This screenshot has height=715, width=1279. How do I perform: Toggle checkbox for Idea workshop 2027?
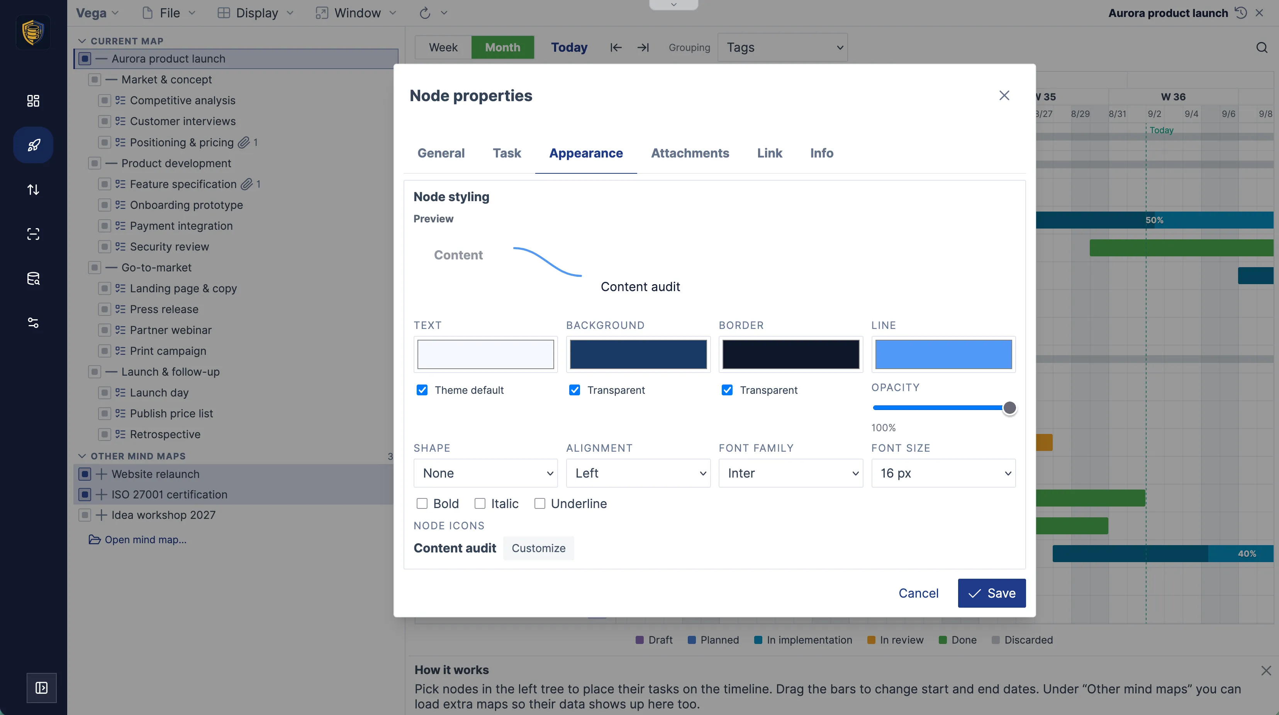pyautogui.click(x=85, y=515)
